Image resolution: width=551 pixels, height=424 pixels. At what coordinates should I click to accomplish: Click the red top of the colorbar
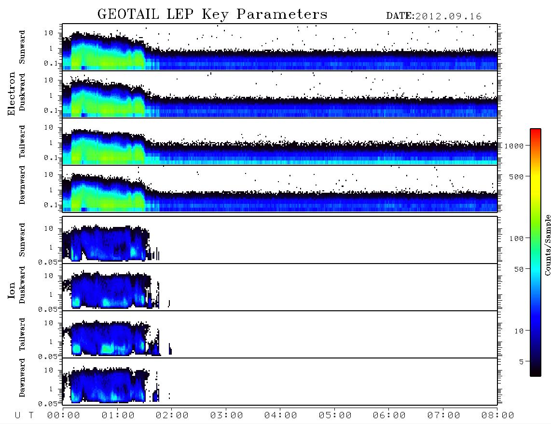coord(536,132)
